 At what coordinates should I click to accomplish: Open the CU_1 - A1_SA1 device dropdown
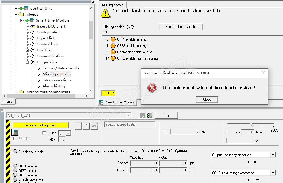(128, 115)
